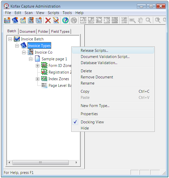The height and width of the screenshot is (178, 169).
Task: Open help via the question mark icon
Action: click(65, 20)
